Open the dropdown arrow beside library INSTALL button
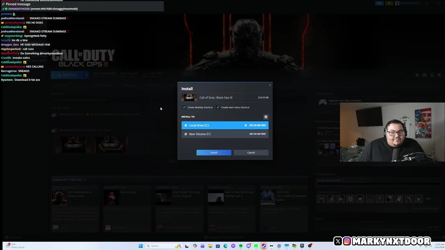This screenshot has width=445, height=250. tap(87, 75)
